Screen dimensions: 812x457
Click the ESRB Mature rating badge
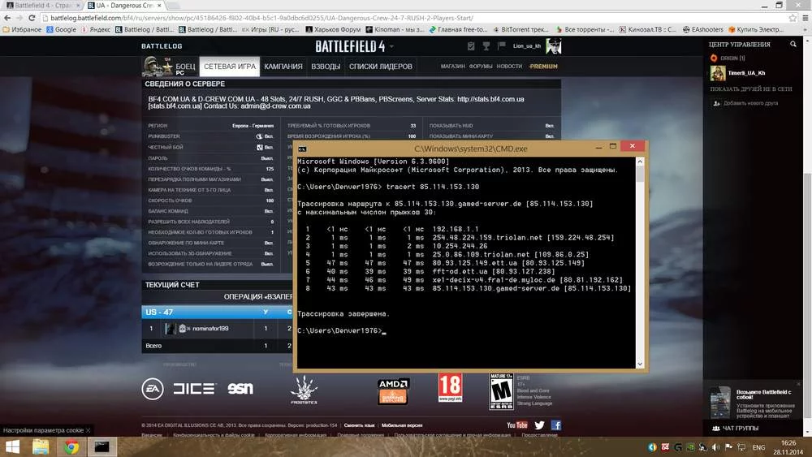[x=501, y=391]
